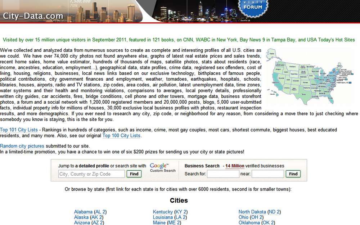
Task: Click Find next to the city search field
Action: point(134,174)
